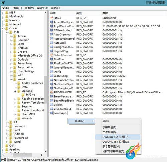
Task: Select the PeerNet tree item
Action: [x=14, y=149]
